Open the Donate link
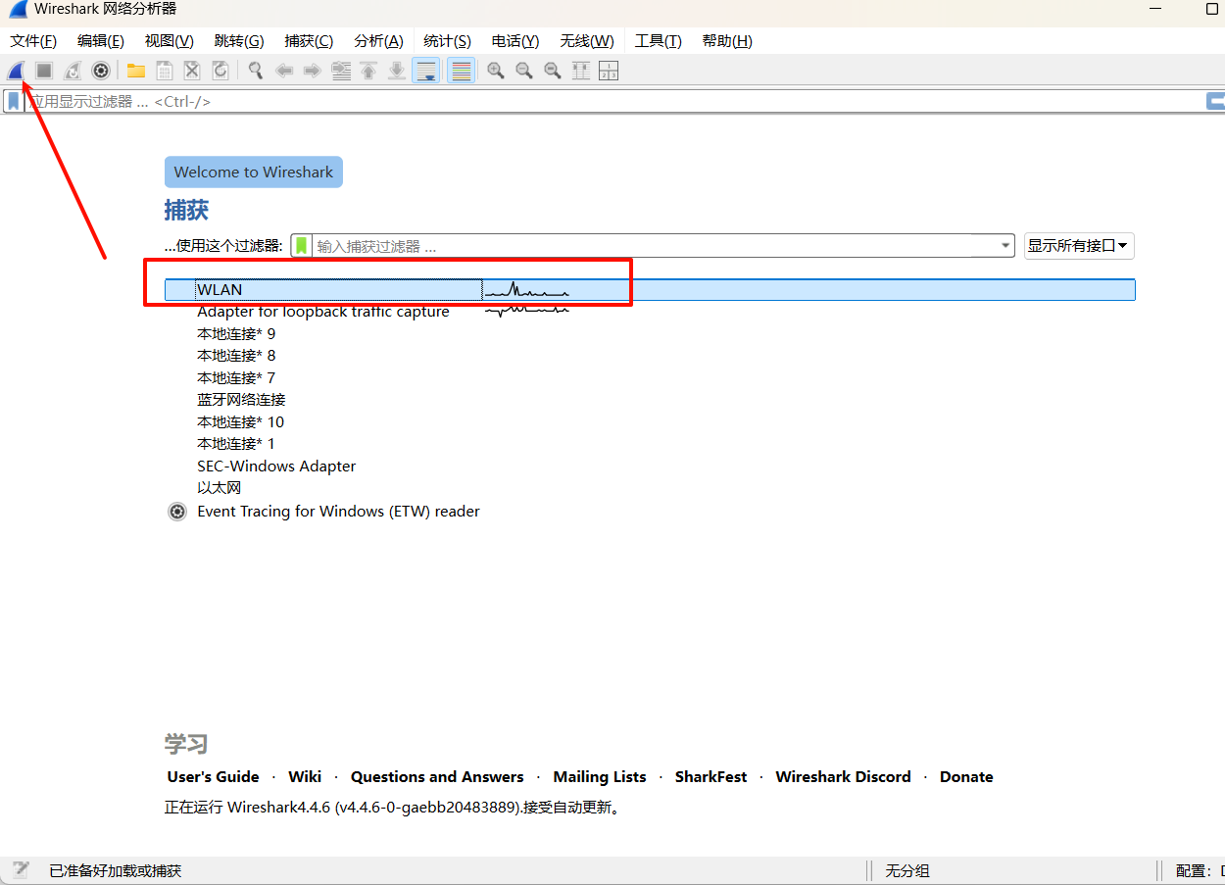This screenshot has height=885, width=1225. tap(966, 777)
